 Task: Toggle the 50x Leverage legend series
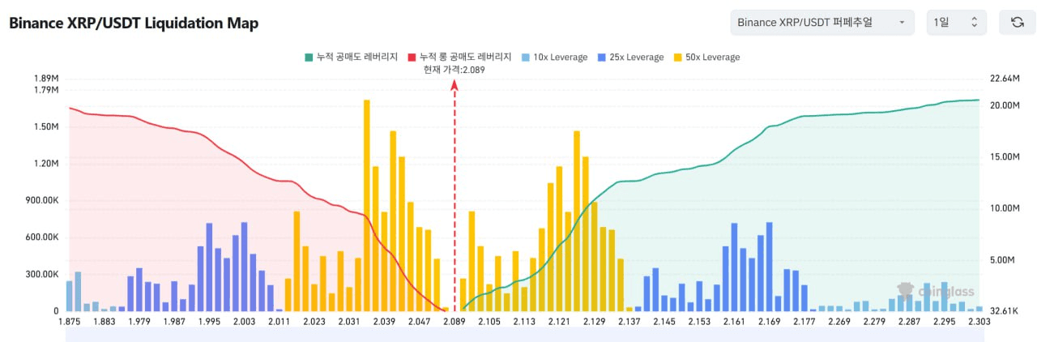(707, 58)
